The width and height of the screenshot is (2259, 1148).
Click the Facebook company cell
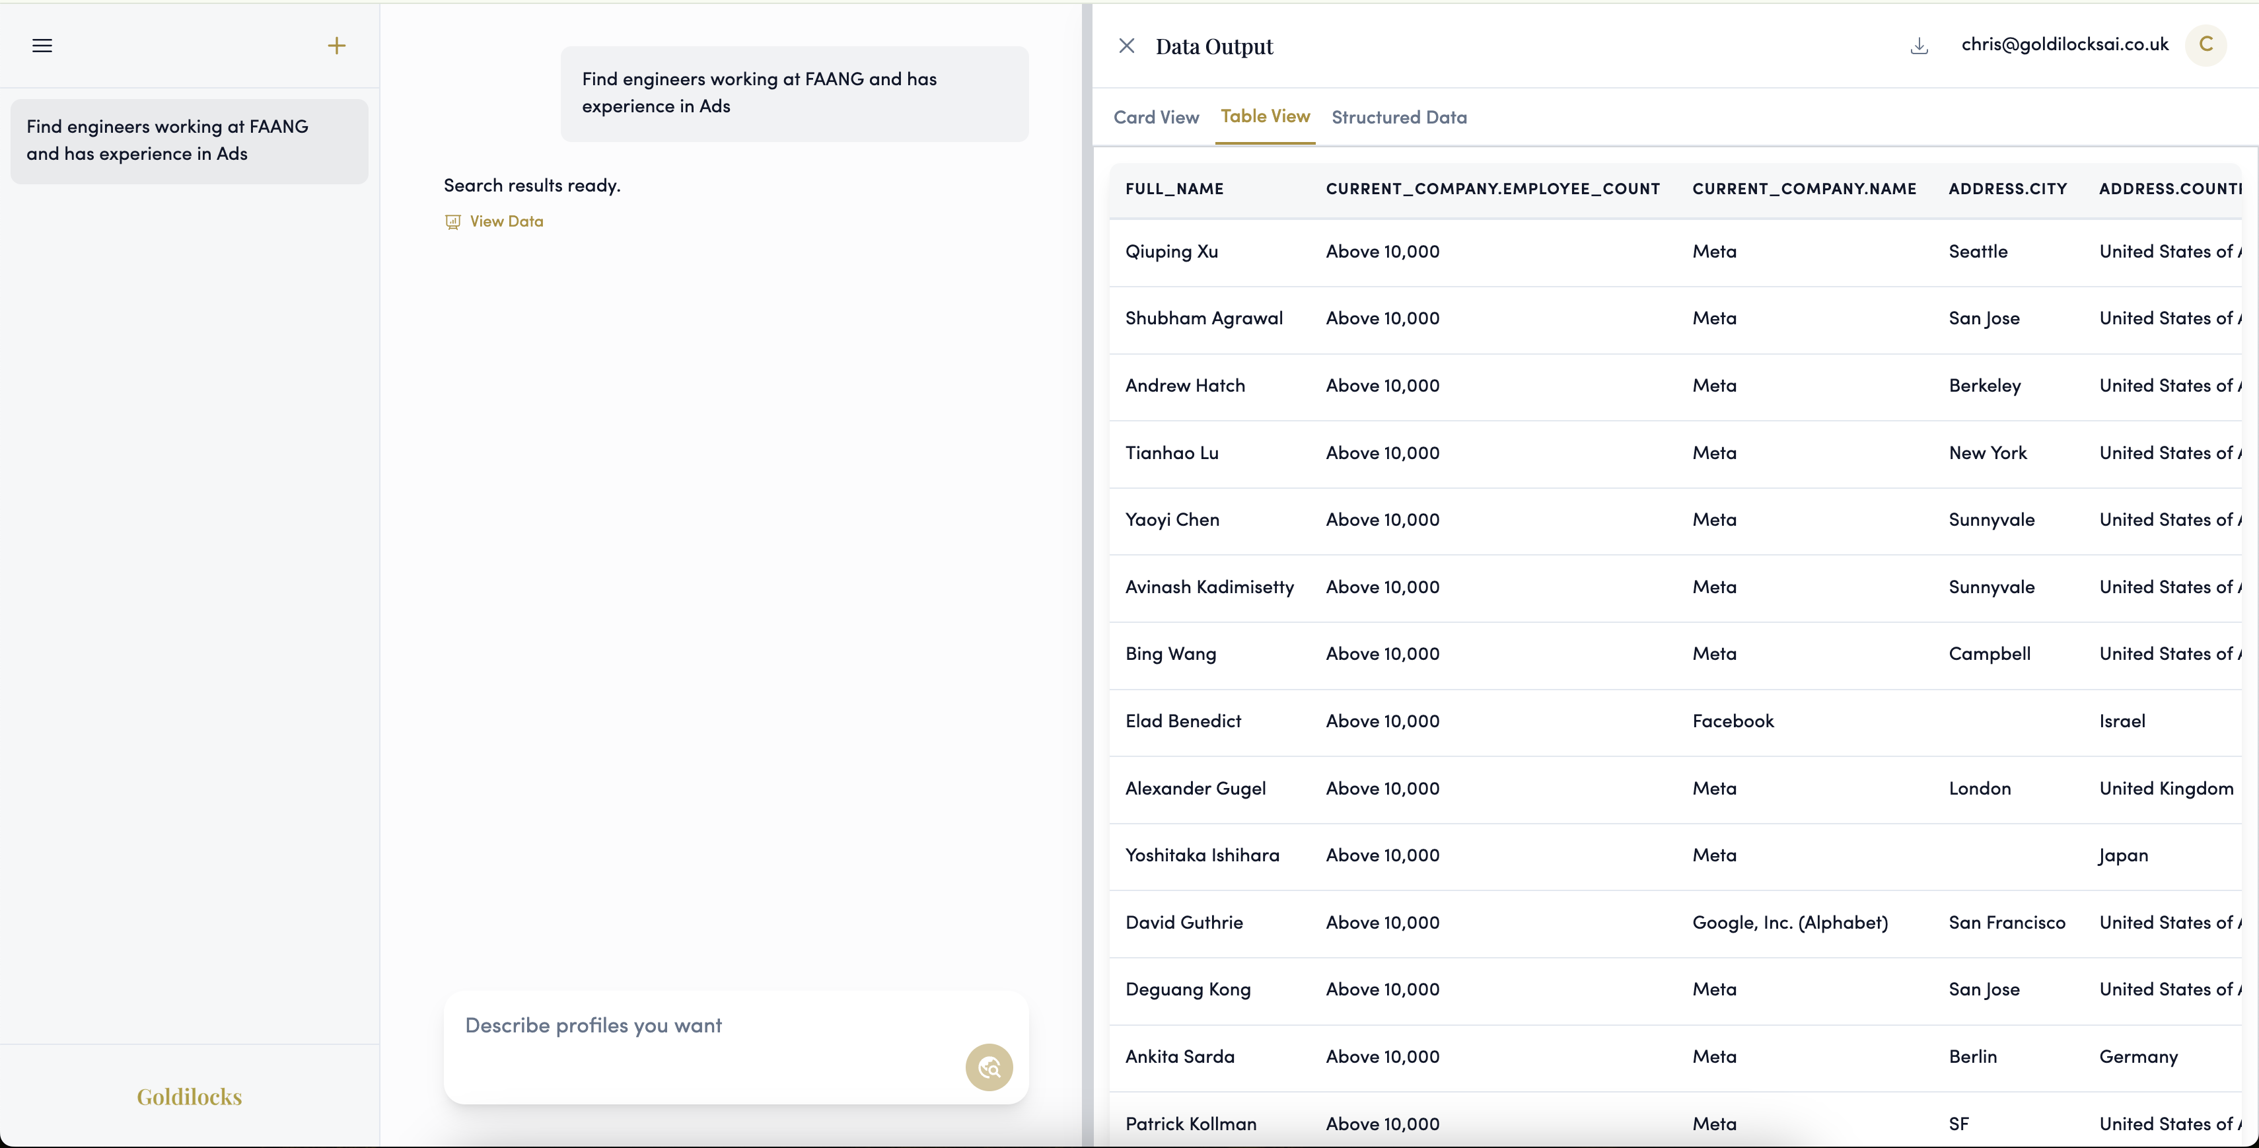tap(1733, 721)
